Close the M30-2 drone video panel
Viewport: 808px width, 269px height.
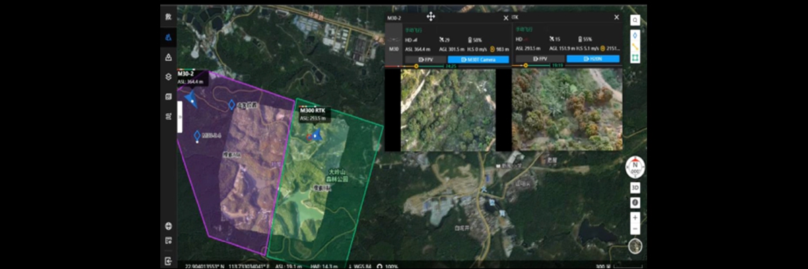click(x=506, y=17)
